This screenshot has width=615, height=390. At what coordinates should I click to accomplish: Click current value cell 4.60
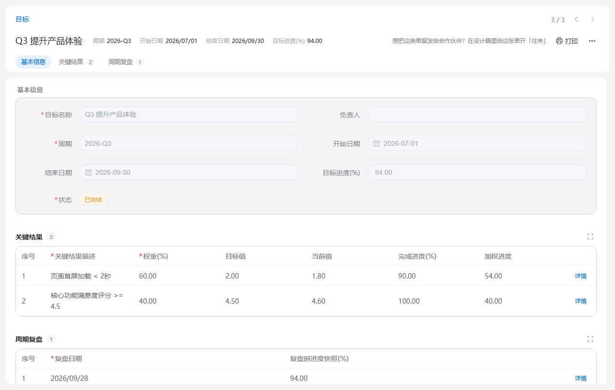tap(319, 301)
